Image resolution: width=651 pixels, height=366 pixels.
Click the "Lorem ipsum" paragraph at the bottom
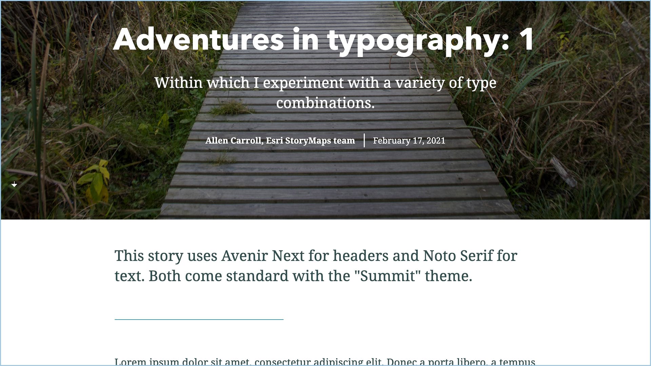pyautogui.click(x=324, y=362)
